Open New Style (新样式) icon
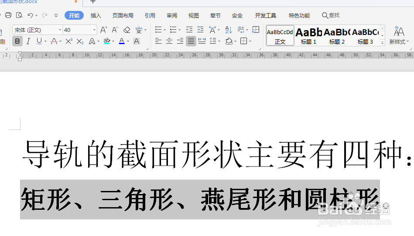This screenshot has height=236, width=414. 399,35
